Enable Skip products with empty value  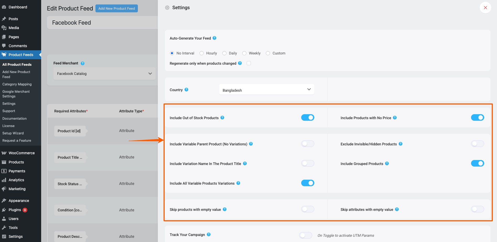point(308,209)
